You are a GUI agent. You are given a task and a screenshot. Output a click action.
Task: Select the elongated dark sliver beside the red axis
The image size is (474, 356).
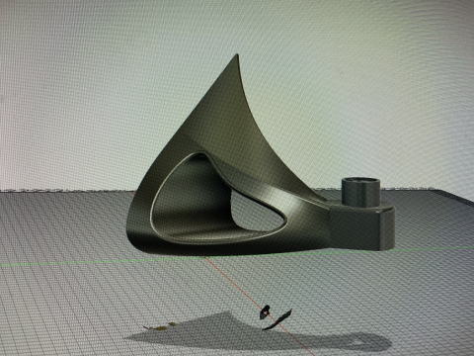[x=278, y=319]
